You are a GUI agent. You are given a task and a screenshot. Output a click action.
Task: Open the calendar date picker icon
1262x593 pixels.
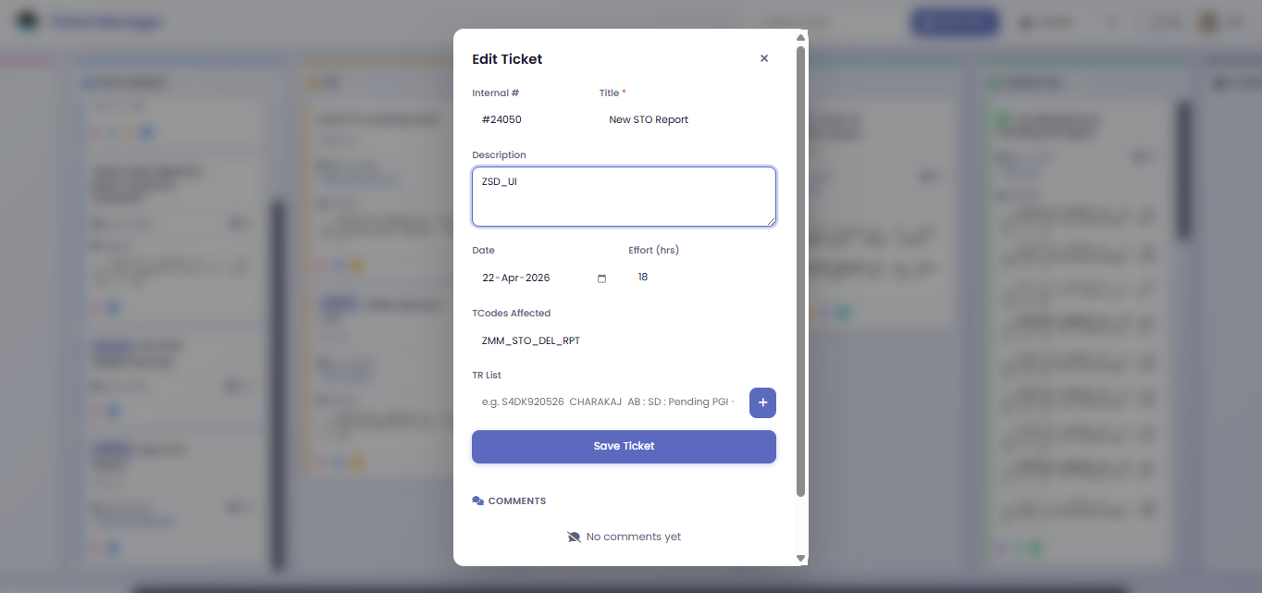coord(601,278)
